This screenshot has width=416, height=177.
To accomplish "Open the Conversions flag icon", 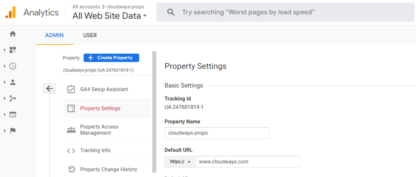I will [x=13, y=131].
